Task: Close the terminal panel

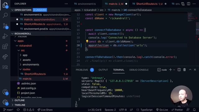Action: click(195, 70)
